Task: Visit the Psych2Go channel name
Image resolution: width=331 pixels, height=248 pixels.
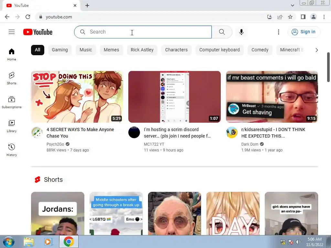Action: coord(55,144)
